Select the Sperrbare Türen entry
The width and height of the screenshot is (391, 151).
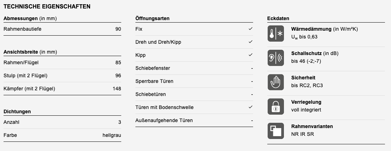(194, 81)
